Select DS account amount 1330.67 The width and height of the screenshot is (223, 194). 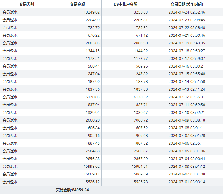click(141, 113)
